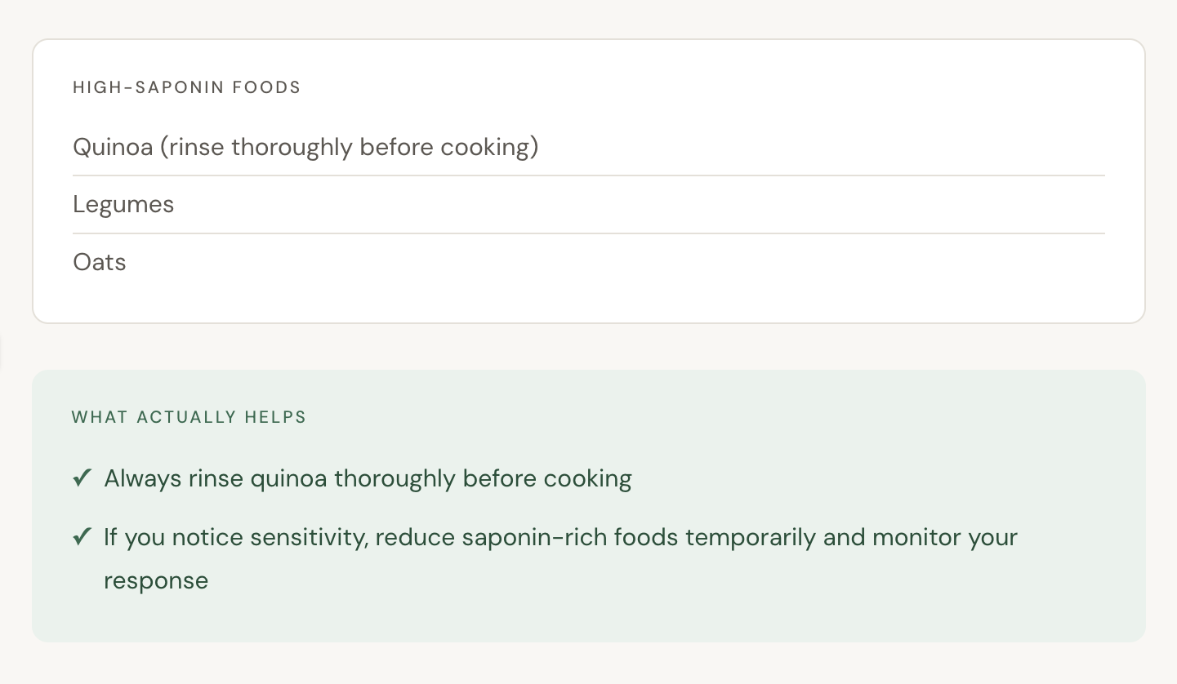The image size is (1177, 684).
Task: Click the High-Saponin Foods heading
Action: tap(187, 87)
